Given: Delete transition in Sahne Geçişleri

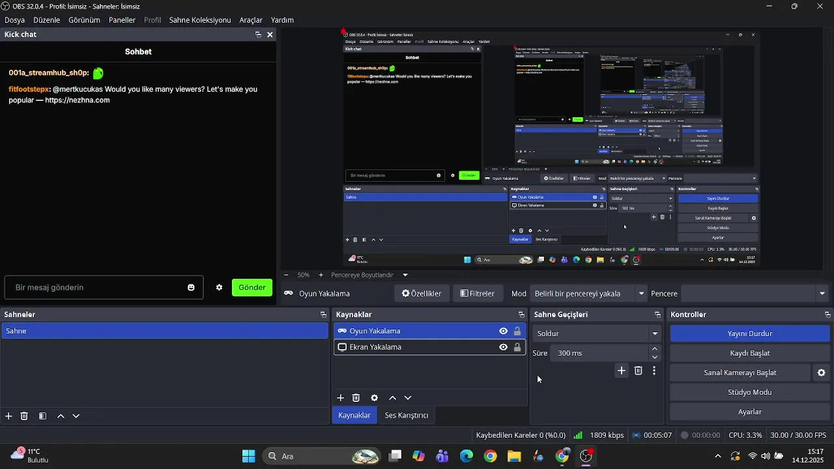Looking at the screenshot, I should point(639,371).
